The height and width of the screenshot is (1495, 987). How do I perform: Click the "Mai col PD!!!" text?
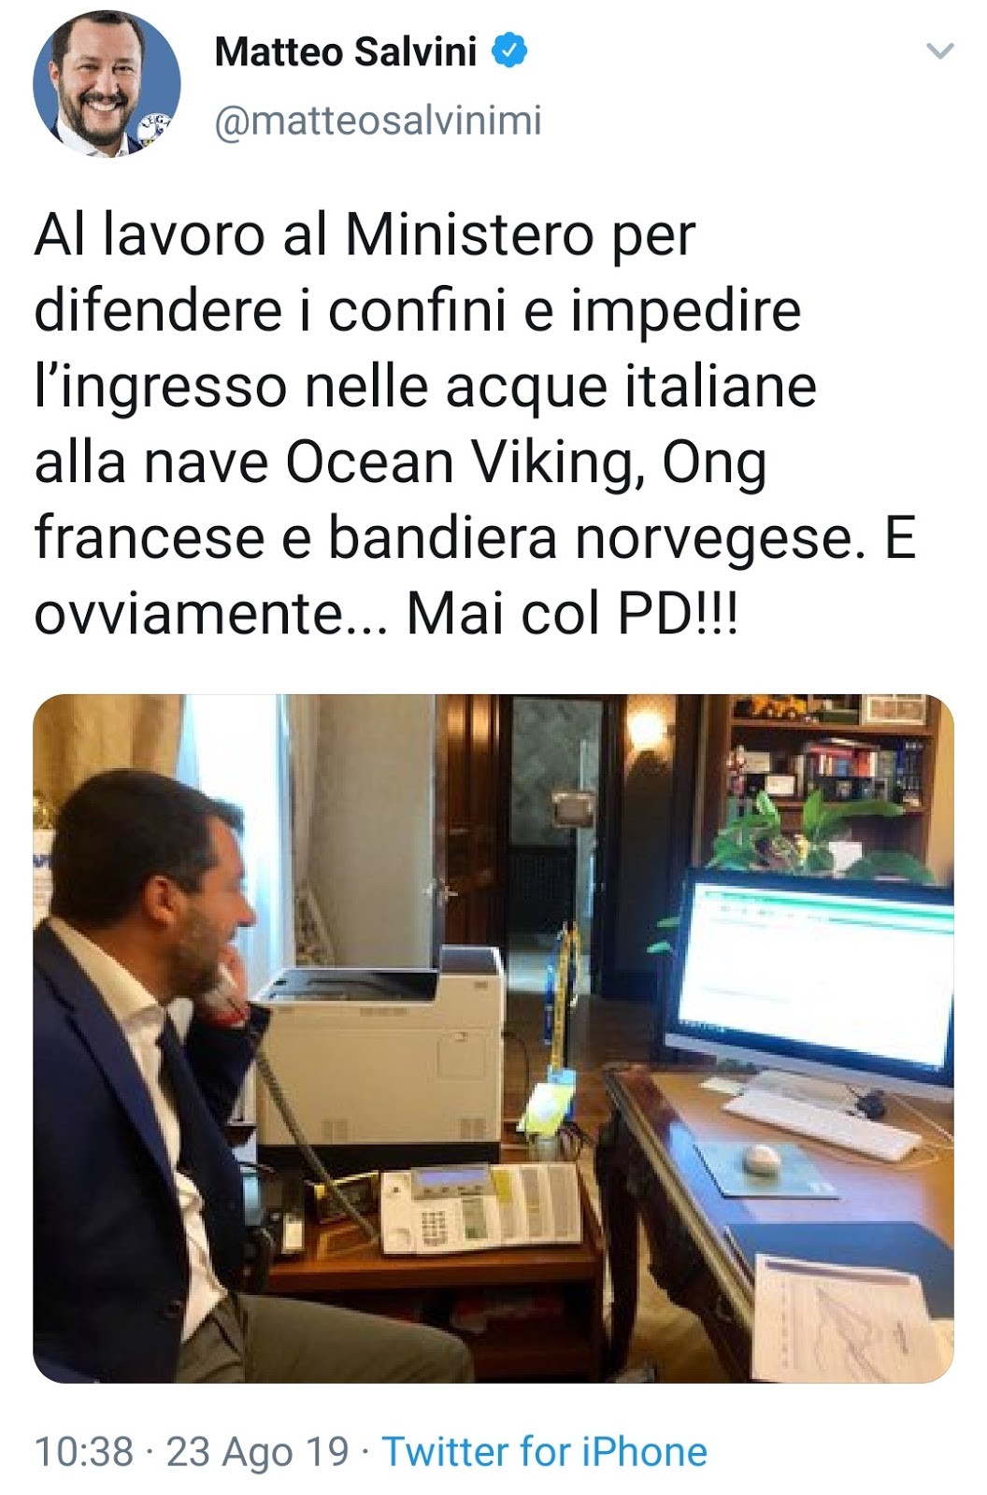point(572,615)
